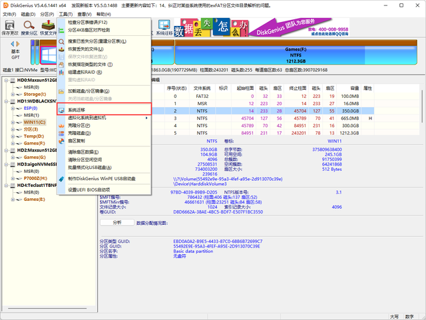Go to previous disk with left arrow
The height and width of the screenshot is (320, 426).
point(13,44)
